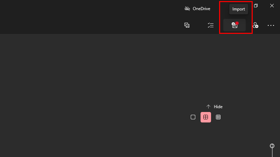Switch to the single large square view
Viewport: 280px width, 157px height.
tap(193, 117)
